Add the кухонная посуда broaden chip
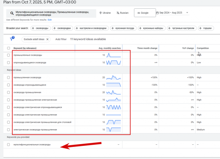This screenshot has width=220, height=159. point(123,28)
